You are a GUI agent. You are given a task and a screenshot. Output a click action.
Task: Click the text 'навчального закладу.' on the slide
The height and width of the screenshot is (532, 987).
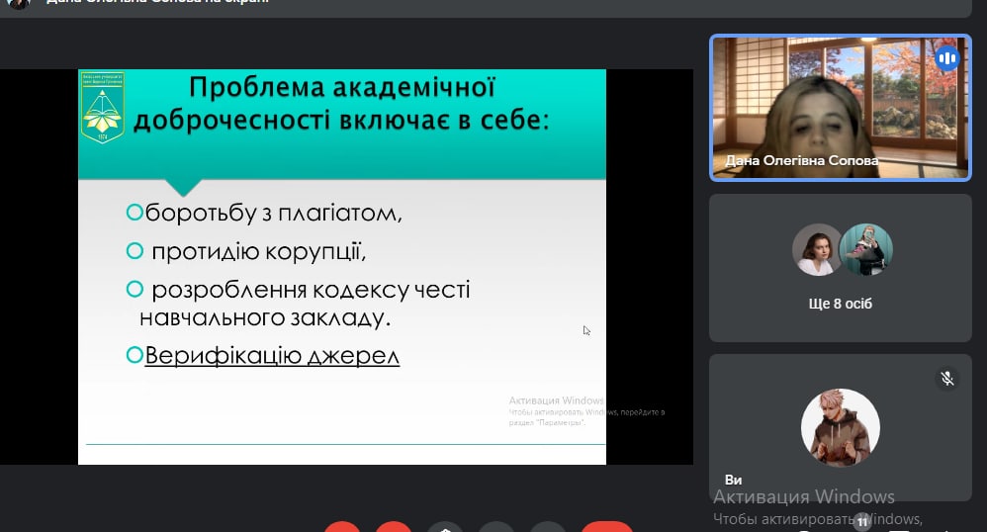(x=265, y=318)
